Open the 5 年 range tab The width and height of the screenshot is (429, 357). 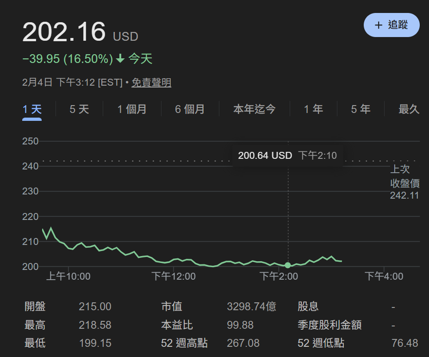(361, 109)
